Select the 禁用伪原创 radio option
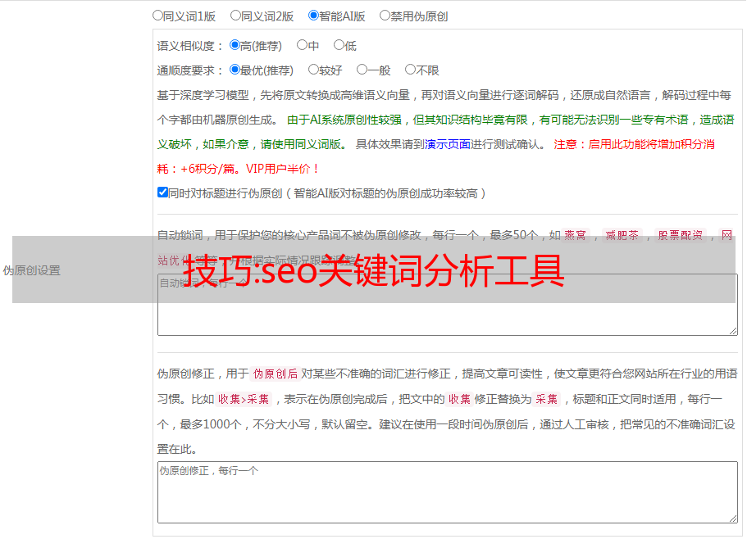This screenshot has height=539, width=747. (385, 16)
